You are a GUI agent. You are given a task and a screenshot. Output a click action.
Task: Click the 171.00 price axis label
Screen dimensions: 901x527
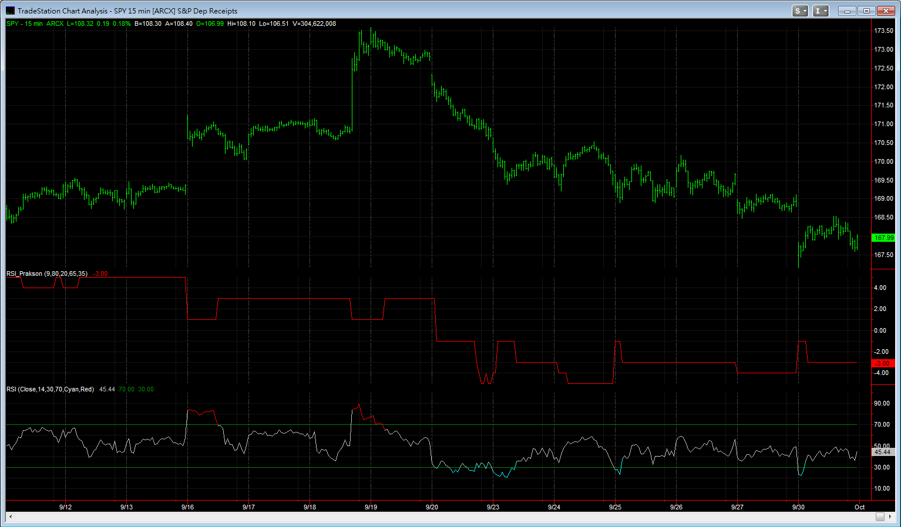[883, 124]
